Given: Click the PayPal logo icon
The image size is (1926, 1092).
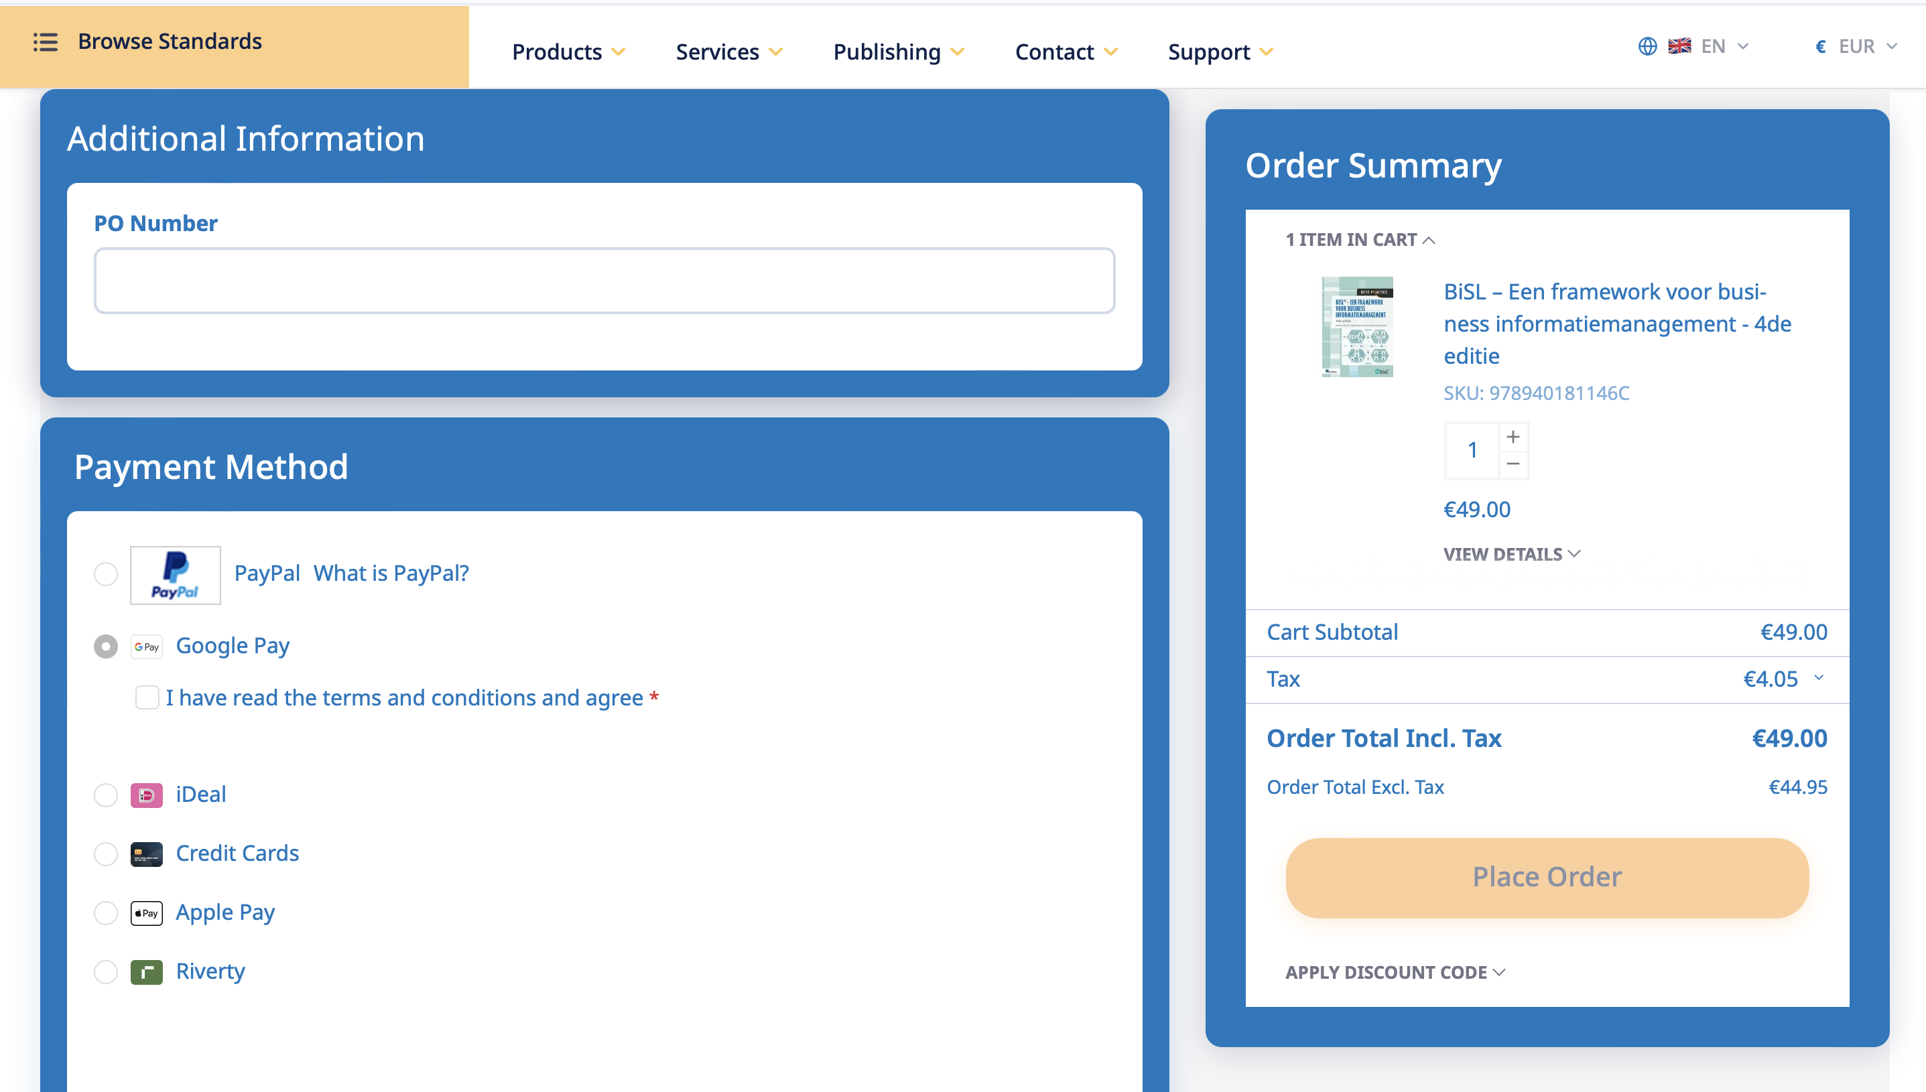Looking at the screenshot, I should tap(176, 575).
